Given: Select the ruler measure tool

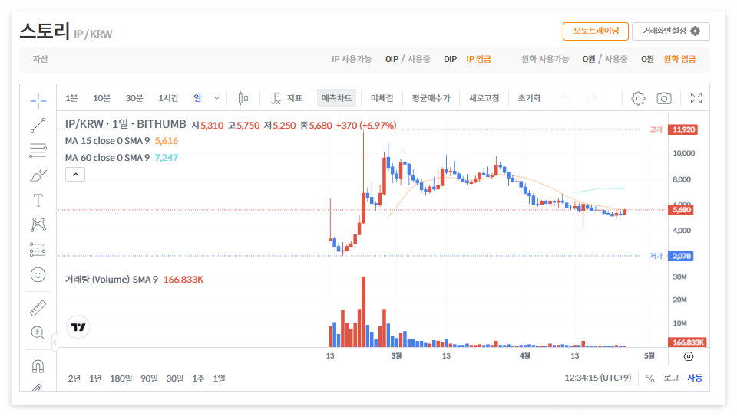Looking at the screenshot, I should (x=38, y=308).
